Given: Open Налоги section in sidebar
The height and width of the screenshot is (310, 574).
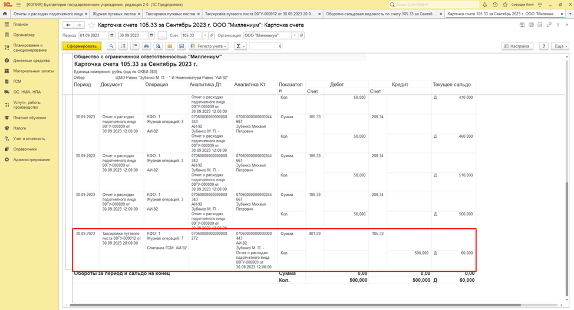Looking at the screenshot, I should click(x=19, y=128).
